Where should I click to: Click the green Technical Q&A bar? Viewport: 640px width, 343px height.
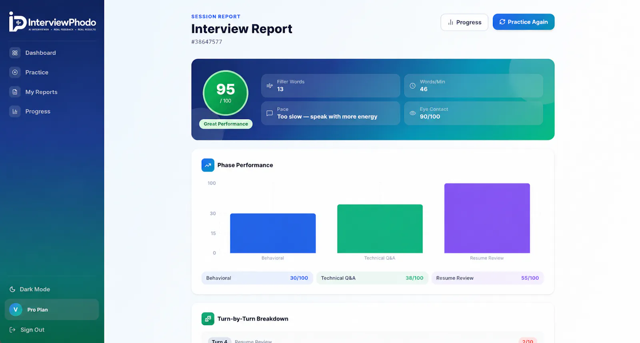[380, 229]
